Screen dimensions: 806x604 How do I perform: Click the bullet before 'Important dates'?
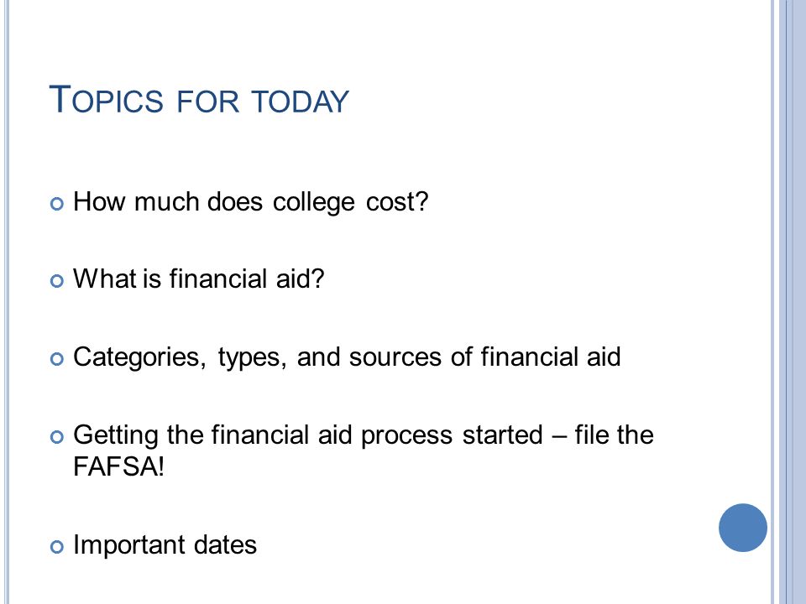pos(57,547)
